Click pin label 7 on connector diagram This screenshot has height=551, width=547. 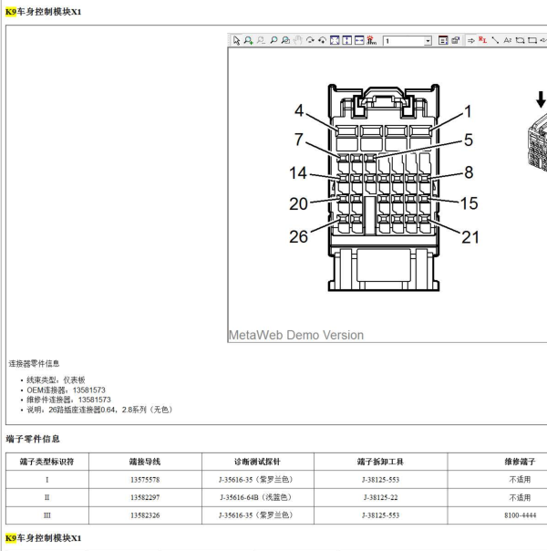(298, 140)
